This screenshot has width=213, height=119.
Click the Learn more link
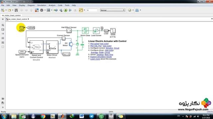coord(95,59)
